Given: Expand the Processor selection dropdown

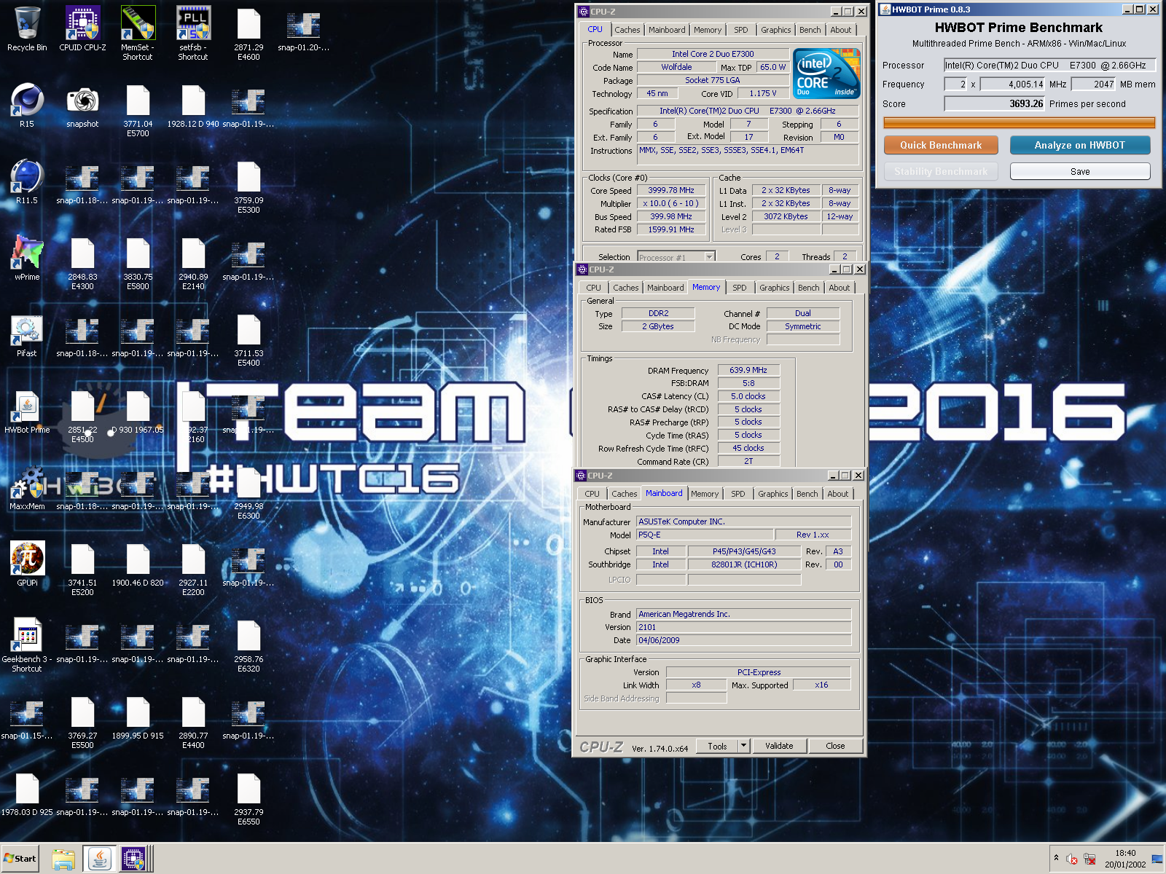Looking at the screenshot, I should tap(708, 257).
